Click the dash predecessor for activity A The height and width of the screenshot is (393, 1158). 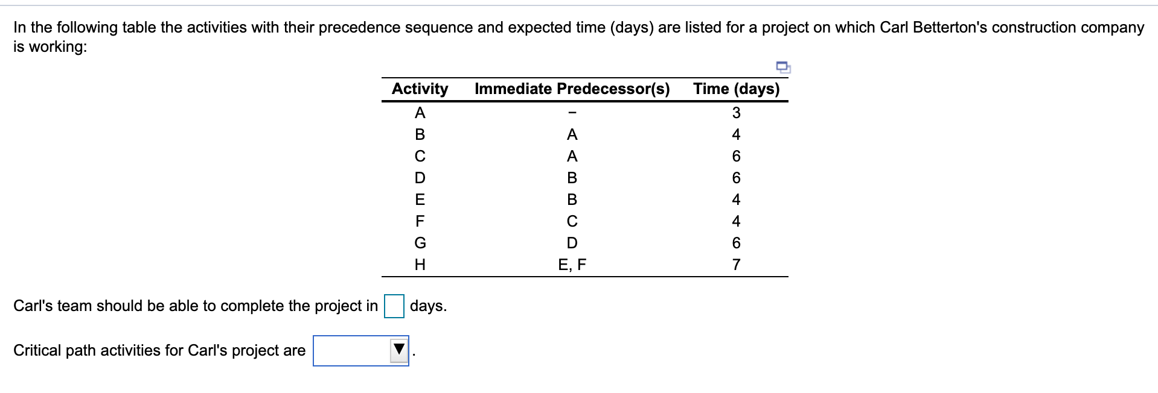(x=572, y=113)
